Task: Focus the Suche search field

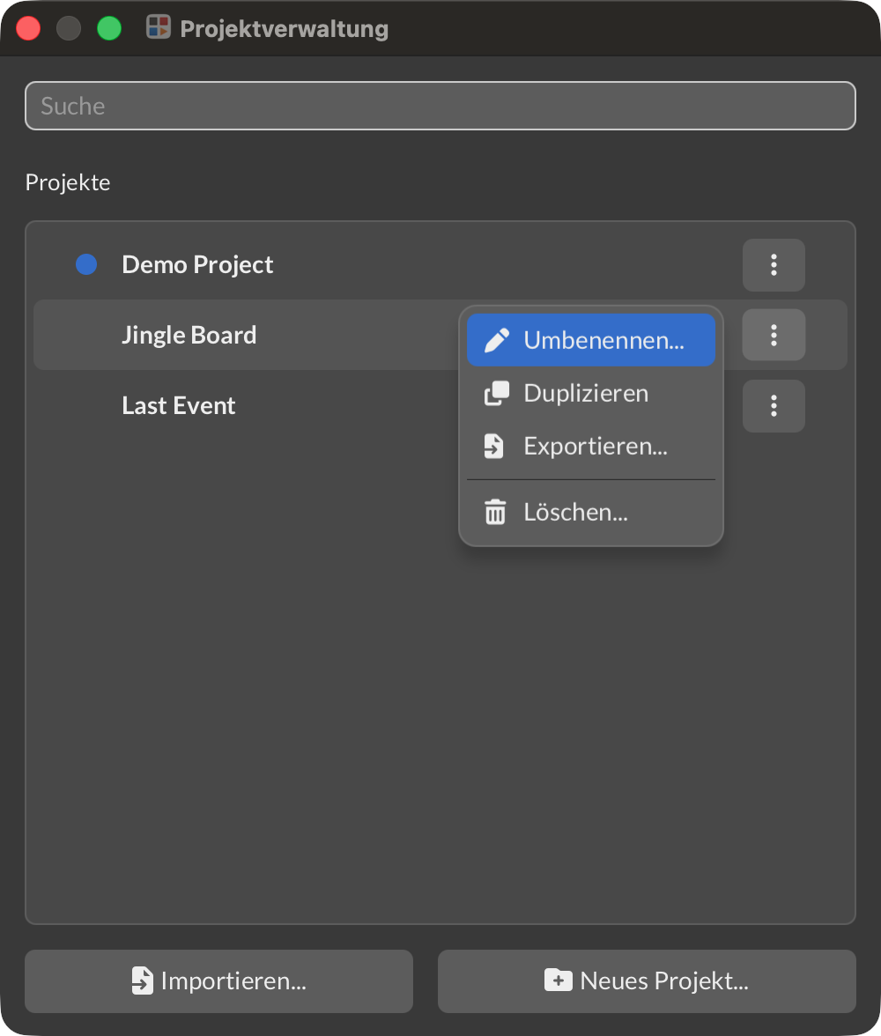Action: (x=440, y=106)
